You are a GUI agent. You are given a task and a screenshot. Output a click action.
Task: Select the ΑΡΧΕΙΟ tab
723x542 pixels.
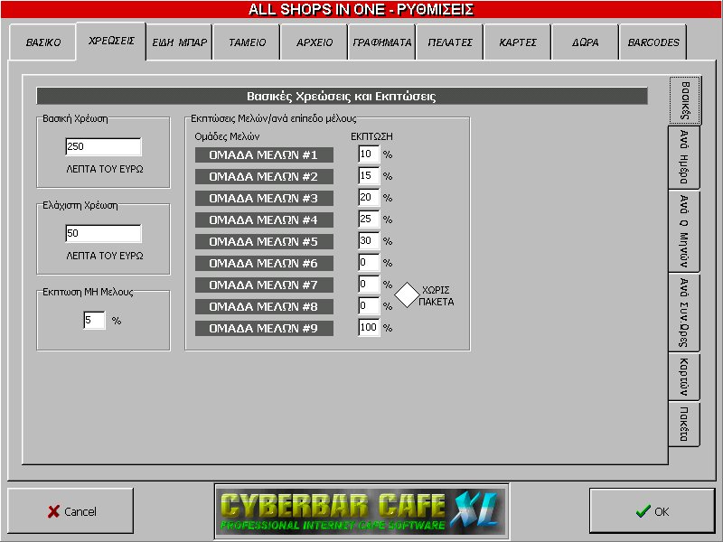(315, 42)
